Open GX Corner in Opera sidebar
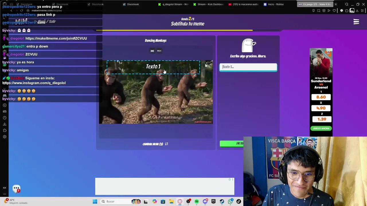The width and height of the screenshot is (367, 206). (5, 188)
